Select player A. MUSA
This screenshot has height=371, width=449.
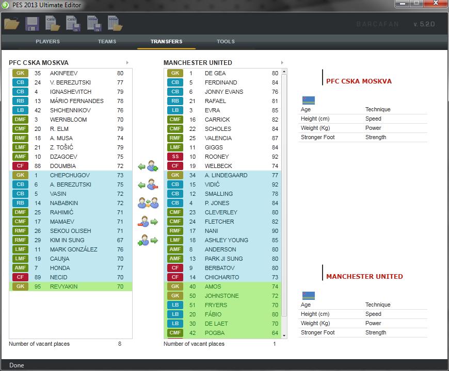pyautogui.click(x=70, y=138)
